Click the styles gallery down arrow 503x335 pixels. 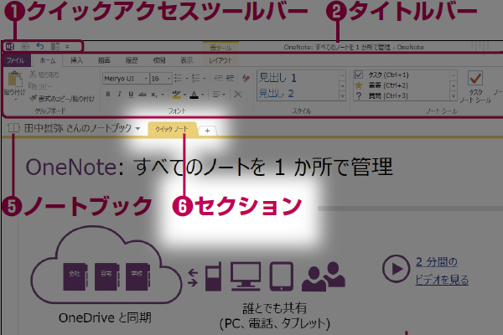coord(343,85)
